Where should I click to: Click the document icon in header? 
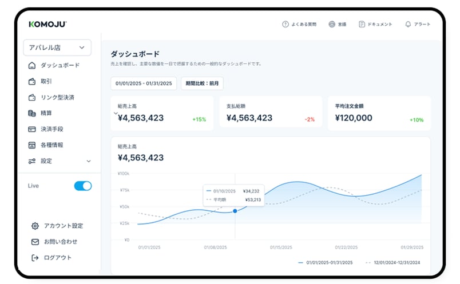coord(362,25)
